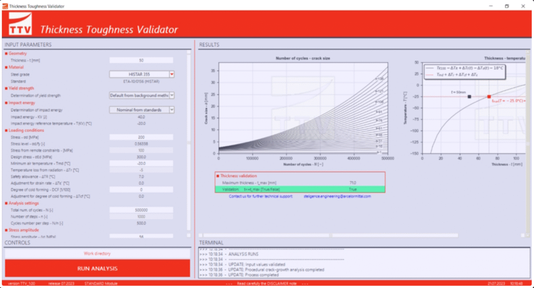Click the black t=50mm marker on plot

tap(469, 97)
